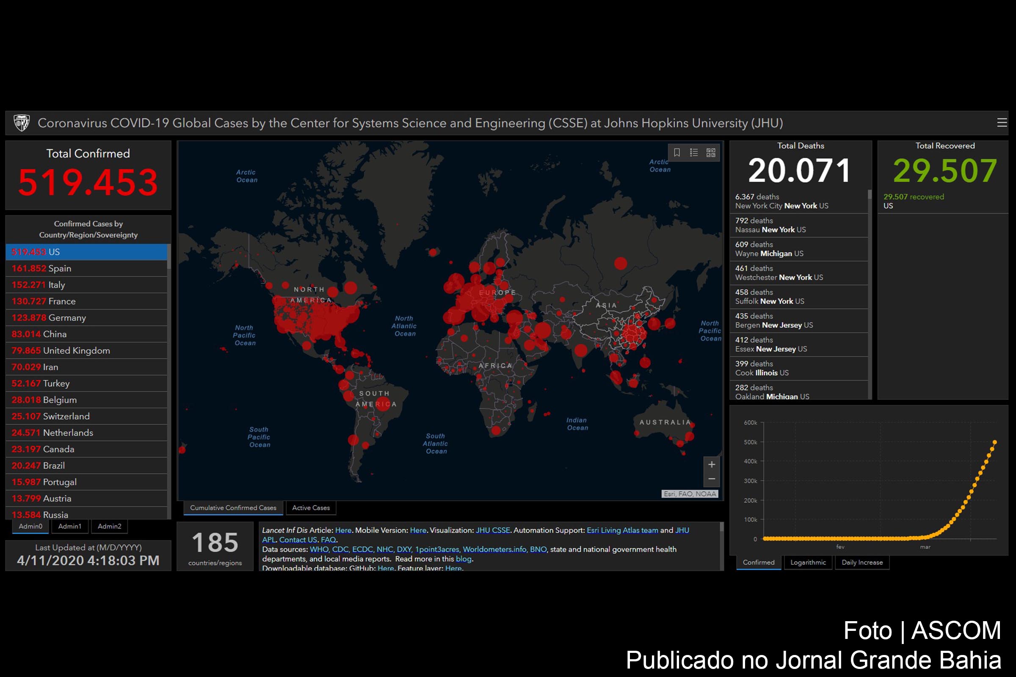Switch to the Active Cases tab
The image size is (1016, 677).
311,508
